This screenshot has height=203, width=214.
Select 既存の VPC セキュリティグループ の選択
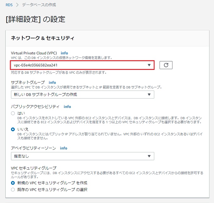(x=13, y=189)
